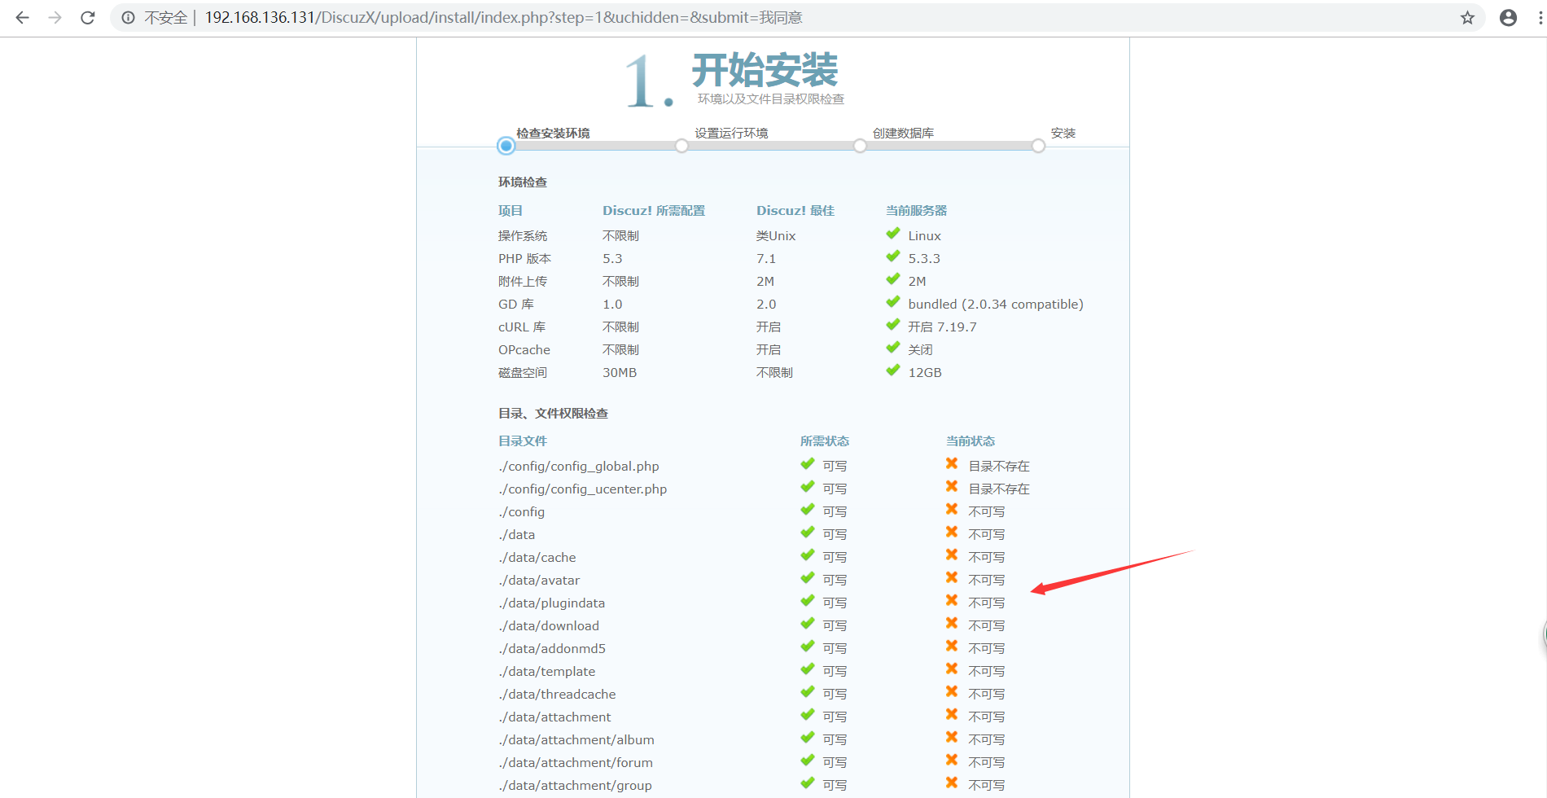
Task: Bookmark this page with the star
Action: (x=1467, y=17)
